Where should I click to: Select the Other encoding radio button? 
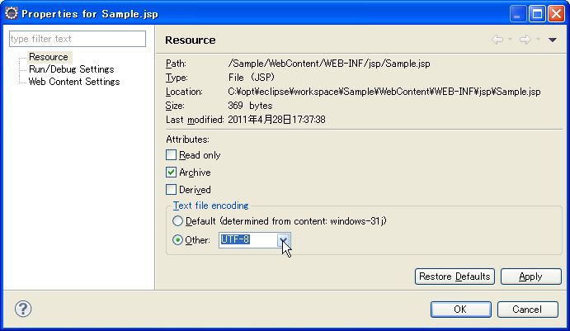[x=177, y=240]
